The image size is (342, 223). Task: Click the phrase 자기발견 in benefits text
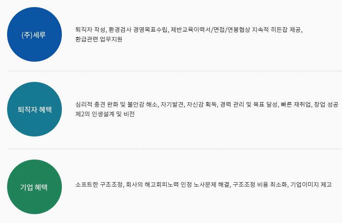tap(172, 105)
